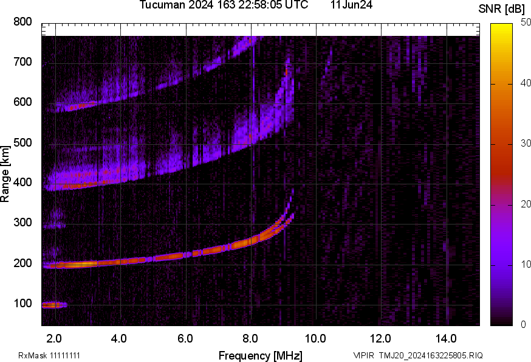Click the y-axis tick label 300

point(22,223)
